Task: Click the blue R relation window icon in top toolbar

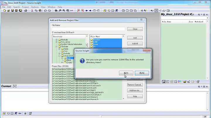Action: (117, 11)
